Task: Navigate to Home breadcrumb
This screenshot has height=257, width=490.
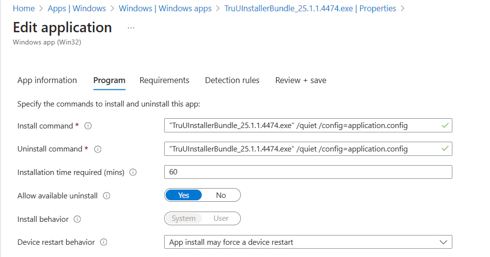Action: click(x=24, y=8)
